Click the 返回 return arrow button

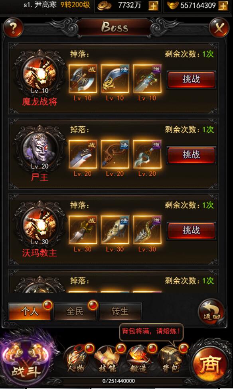(x=211, y=312)
